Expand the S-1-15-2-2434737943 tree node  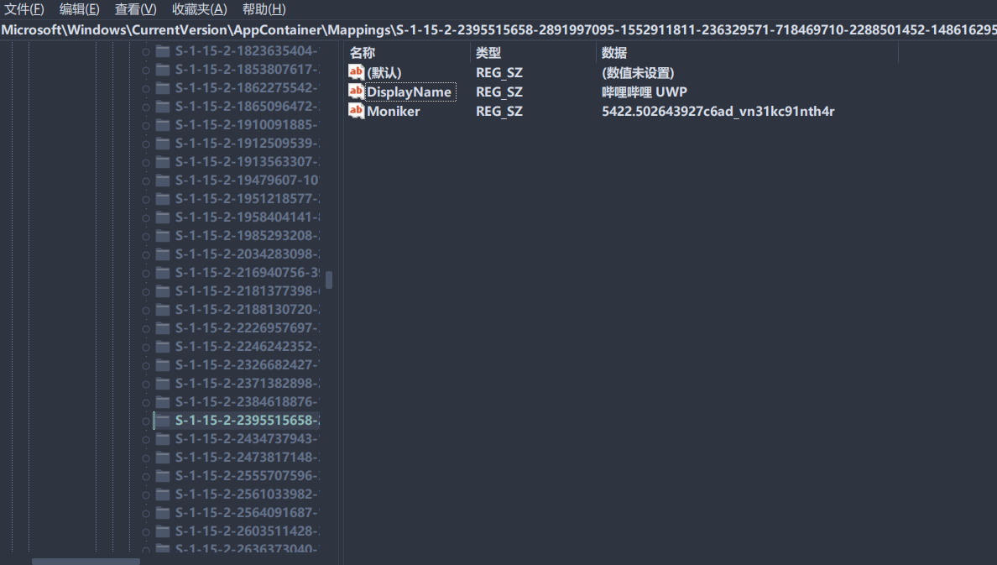point(146,439)
